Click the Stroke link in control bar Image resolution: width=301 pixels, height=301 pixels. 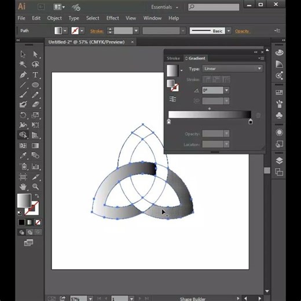(x=97, y=31)
